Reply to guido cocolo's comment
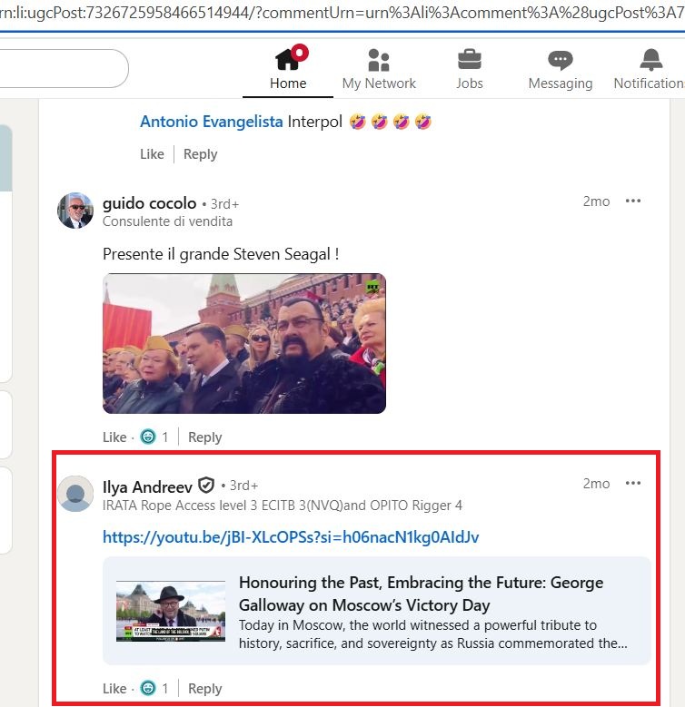Viewport: 685px width, 707px height. [x=205, y=437]
